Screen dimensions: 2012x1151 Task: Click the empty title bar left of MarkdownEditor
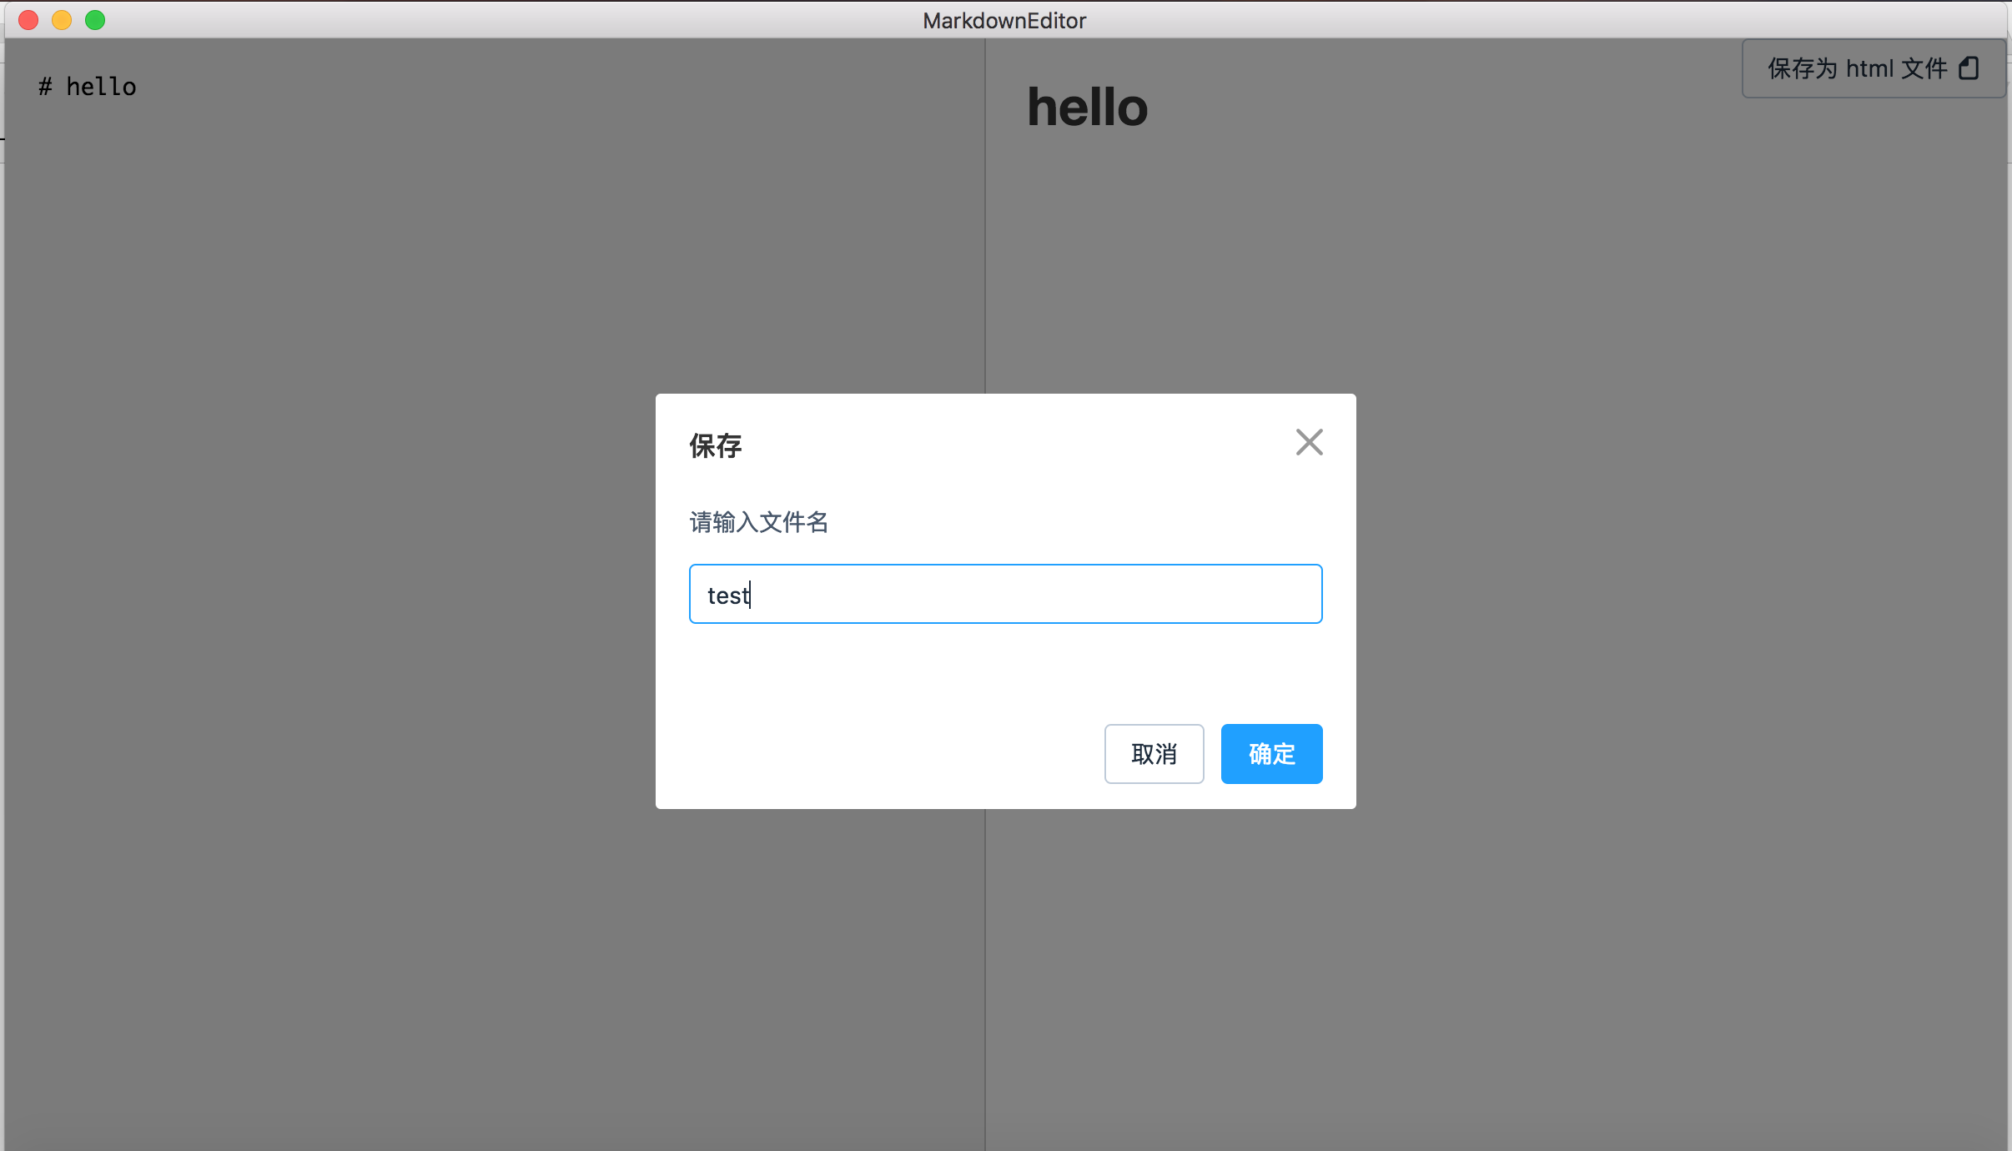pyautogui.click(x=500, y=20)
